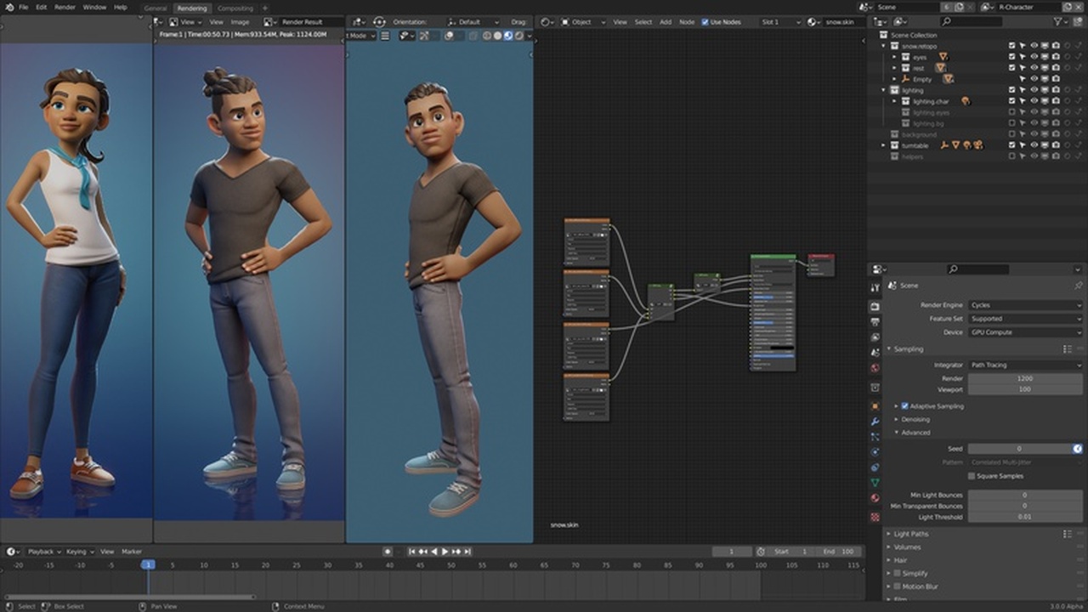1088x612 pixels.
Task: Open the Outliner filter funnel icon
Action: click(1056, 21)
